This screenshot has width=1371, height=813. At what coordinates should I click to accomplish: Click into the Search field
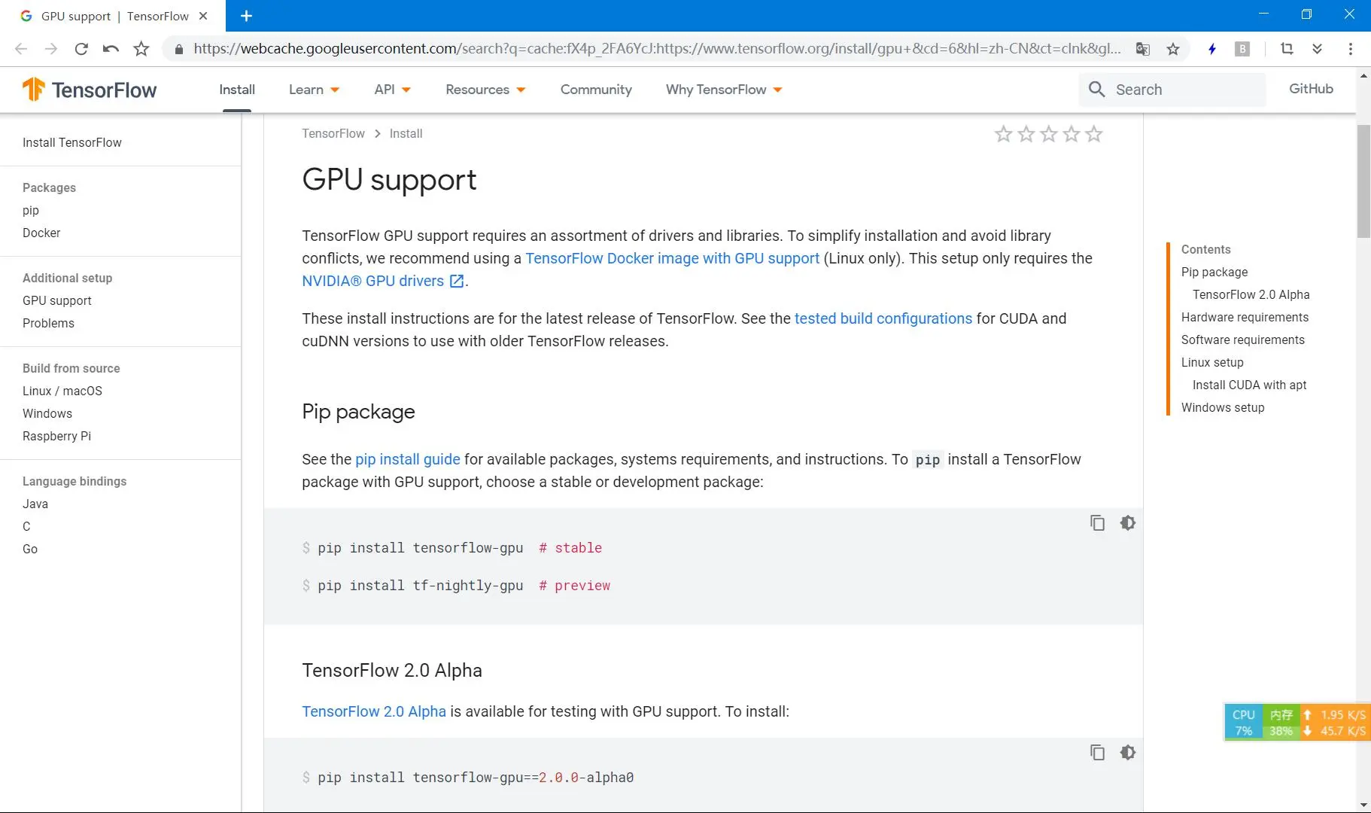[1172, 90]
